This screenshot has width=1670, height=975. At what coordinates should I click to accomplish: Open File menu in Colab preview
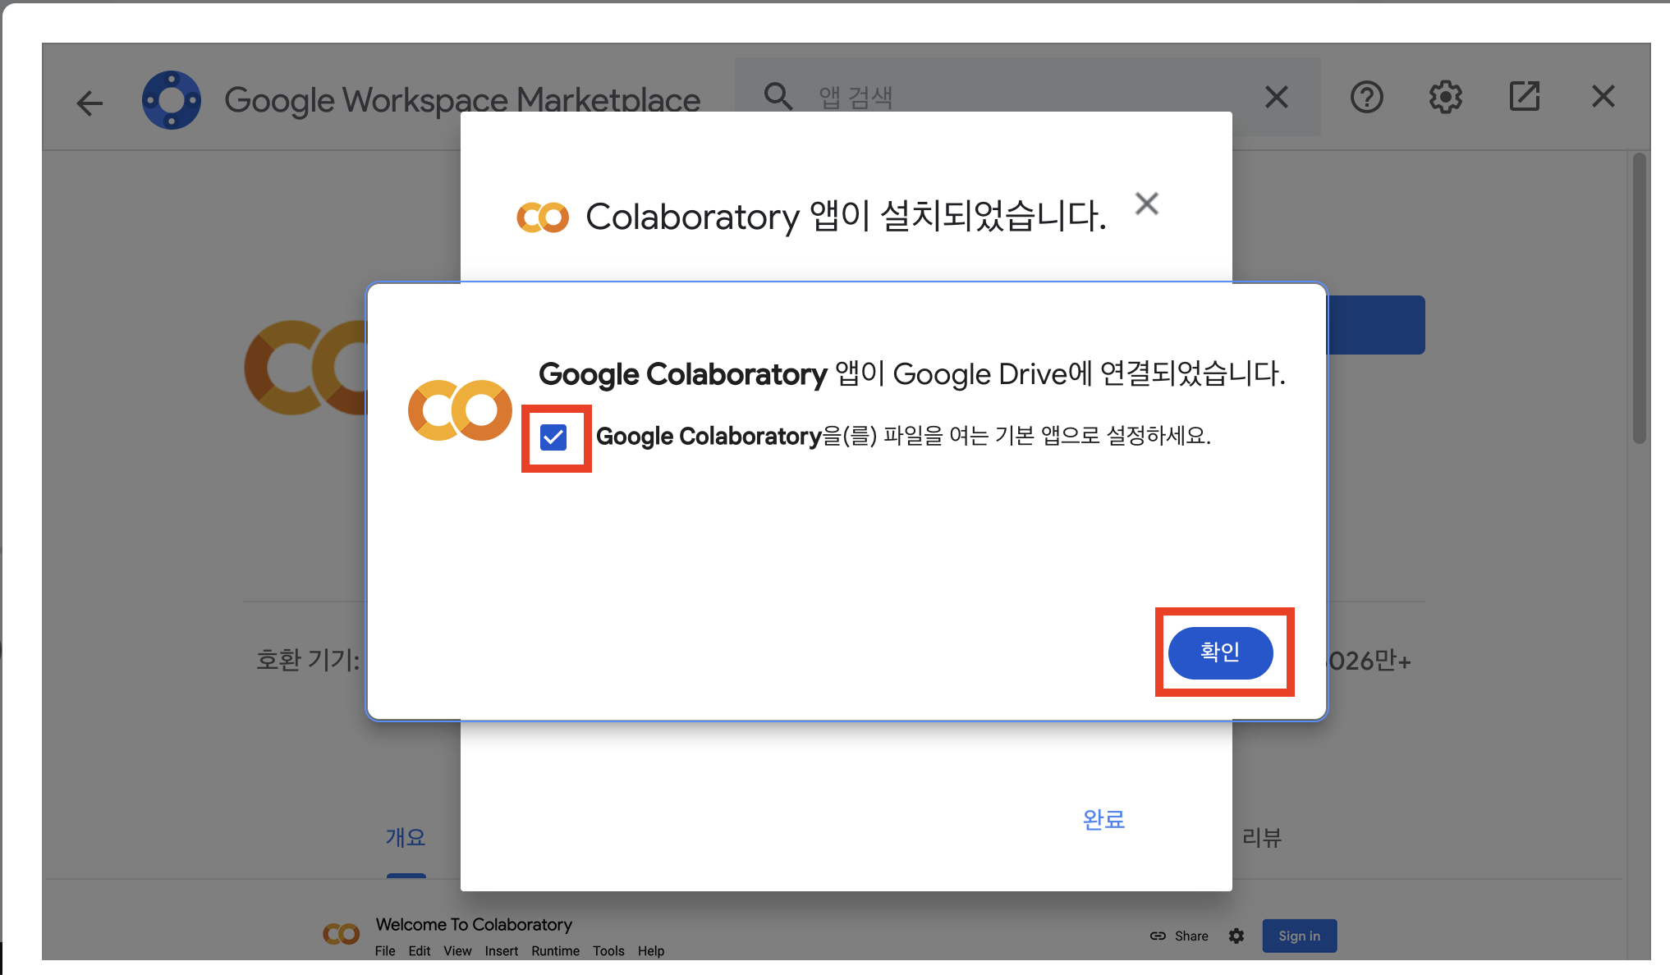385,950
